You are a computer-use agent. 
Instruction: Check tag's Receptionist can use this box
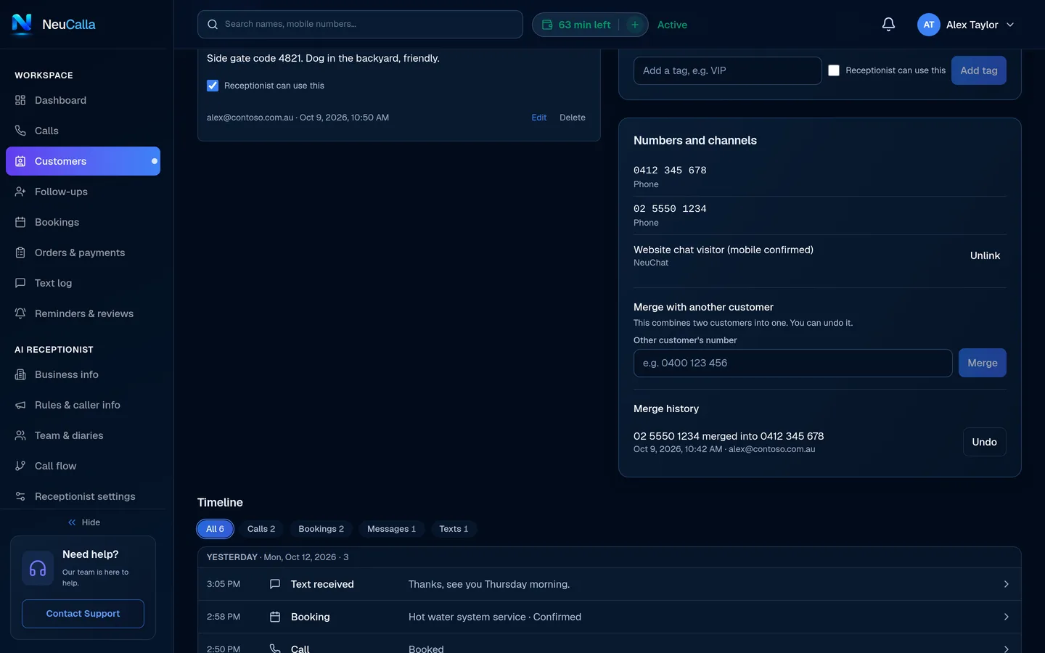834,70
